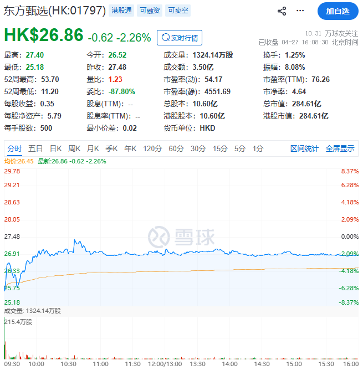Switch to the 日K chart tab
This screenshot has height=370, width=363.
coord(55,148)
